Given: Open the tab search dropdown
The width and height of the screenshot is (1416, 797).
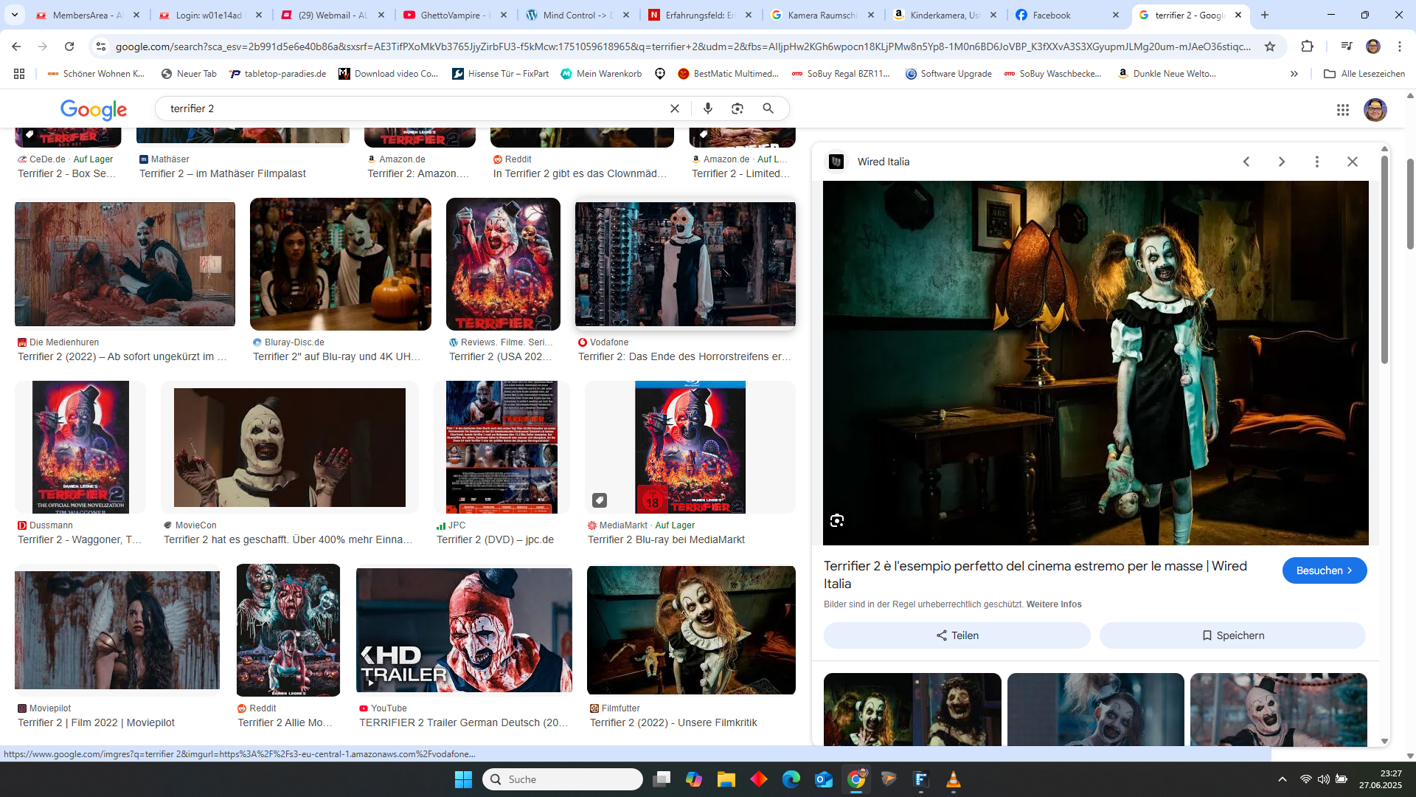Looking at the screenshot, I should (x=14, y=15).
